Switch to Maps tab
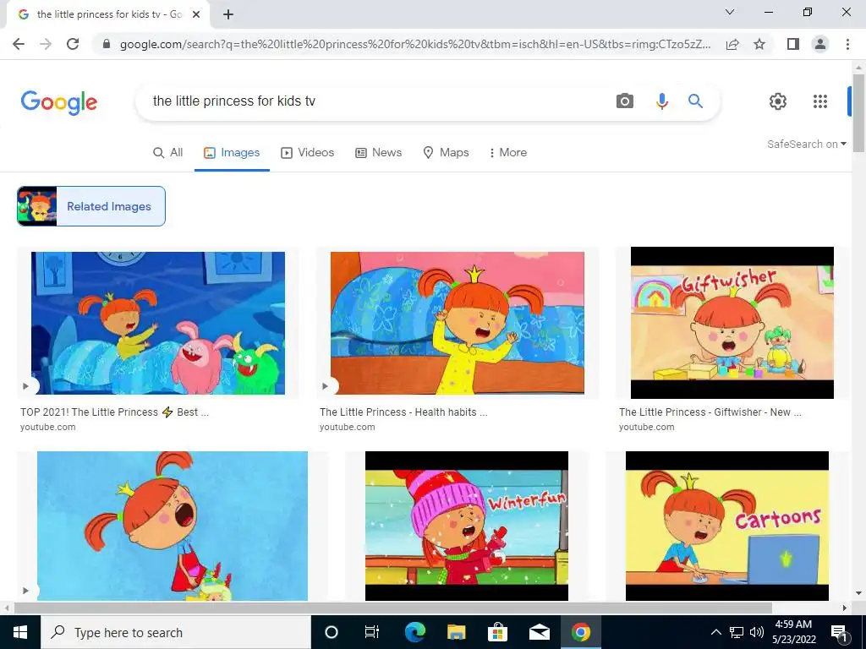Viewport: 866px width, 649px height. (446, 153)
